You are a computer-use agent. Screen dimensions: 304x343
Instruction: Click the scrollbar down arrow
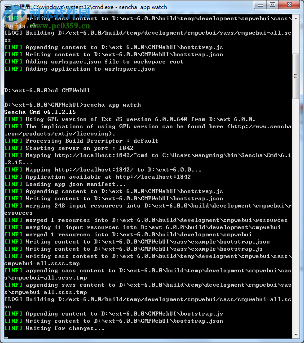pyautogui.click(x=296, y=335)
